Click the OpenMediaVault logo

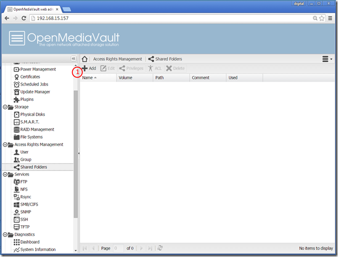coord(64,39)
